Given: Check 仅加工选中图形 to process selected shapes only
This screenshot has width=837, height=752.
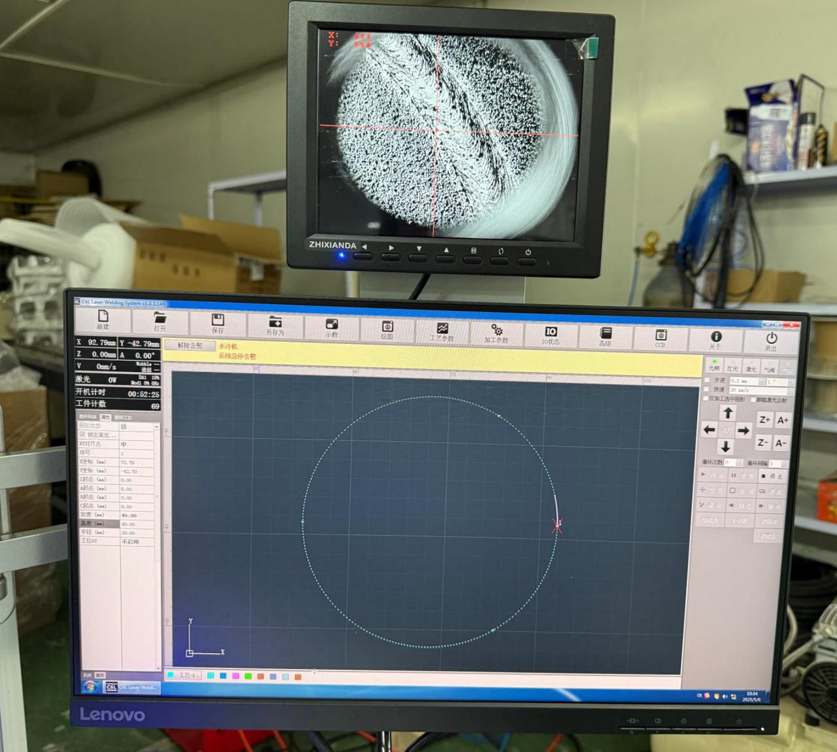Looking at the screenshot, I should (706, 399).
